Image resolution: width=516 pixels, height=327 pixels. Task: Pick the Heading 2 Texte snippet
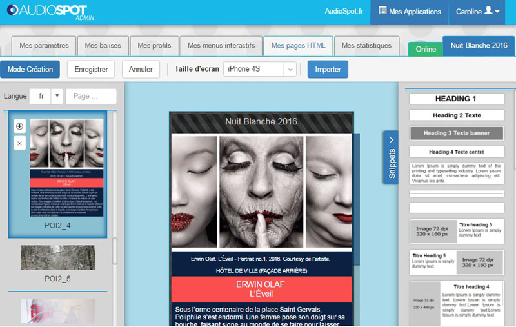[x=457, y=115]
